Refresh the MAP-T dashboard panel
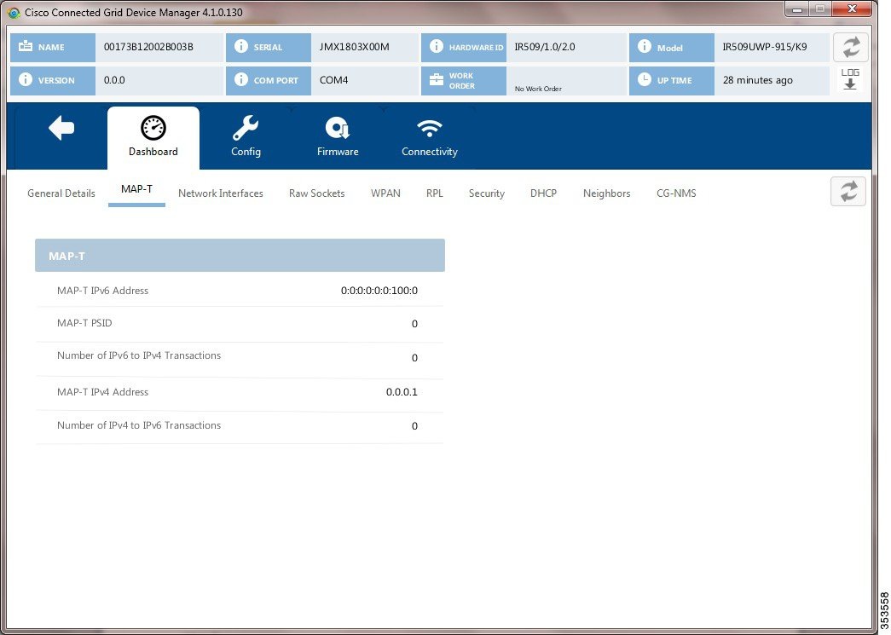Screen dimensions: 891x635 848,192
